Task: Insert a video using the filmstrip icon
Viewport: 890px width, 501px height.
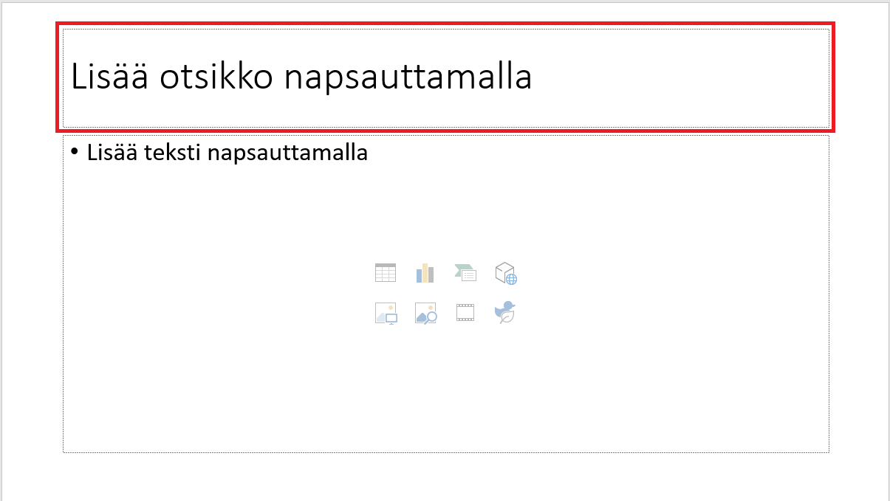Action: tap(465, 313)
